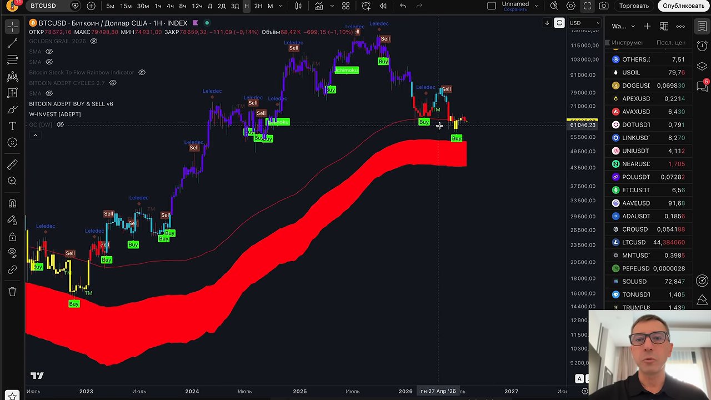Screen dimensions: 711x400
Task: Open the chart patterns tool group
Action: (12, 77)
